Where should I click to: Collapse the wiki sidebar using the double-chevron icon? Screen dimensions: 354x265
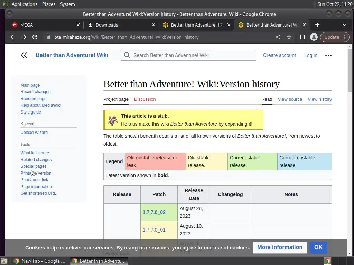pyautogui.click(x=24, y=55)
